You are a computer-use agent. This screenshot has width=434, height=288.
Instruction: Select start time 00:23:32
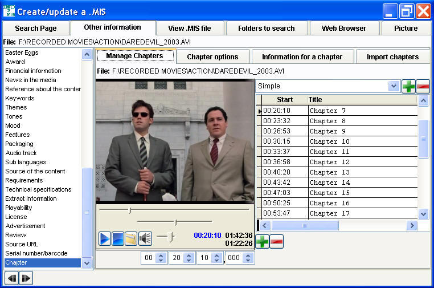coord(285,121)
